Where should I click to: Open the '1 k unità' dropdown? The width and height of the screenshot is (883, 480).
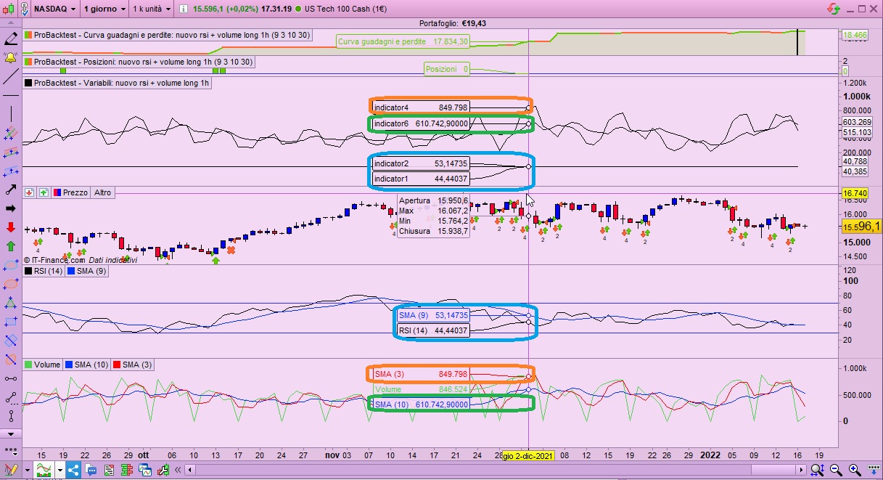pyautogui.click(x=151, y=9)
